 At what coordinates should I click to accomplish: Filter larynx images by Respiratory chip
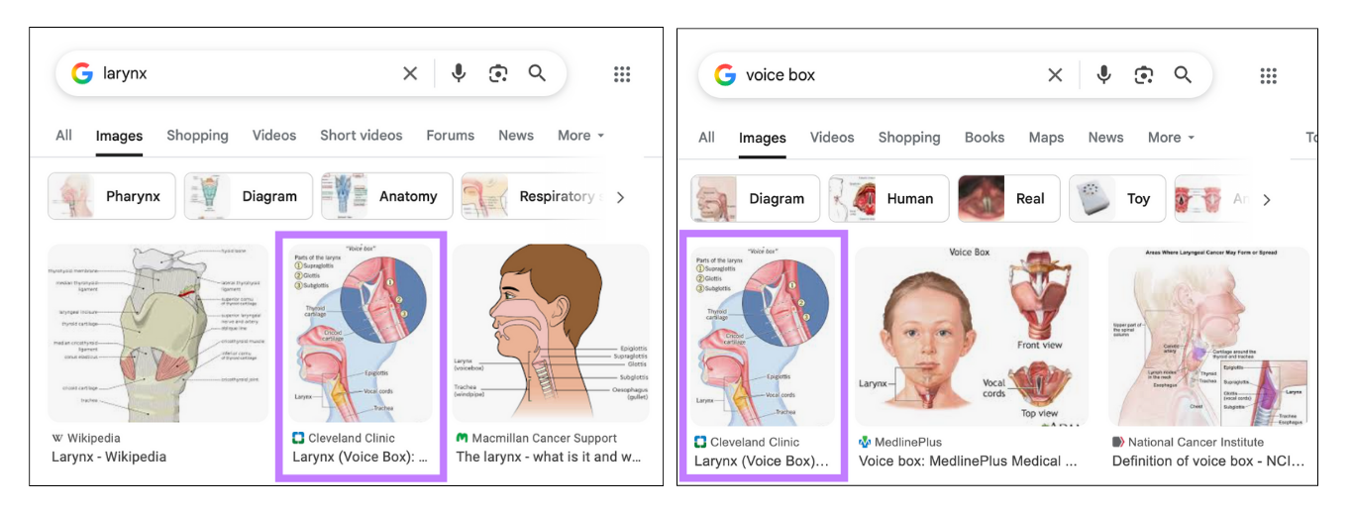tap(532, 196)
